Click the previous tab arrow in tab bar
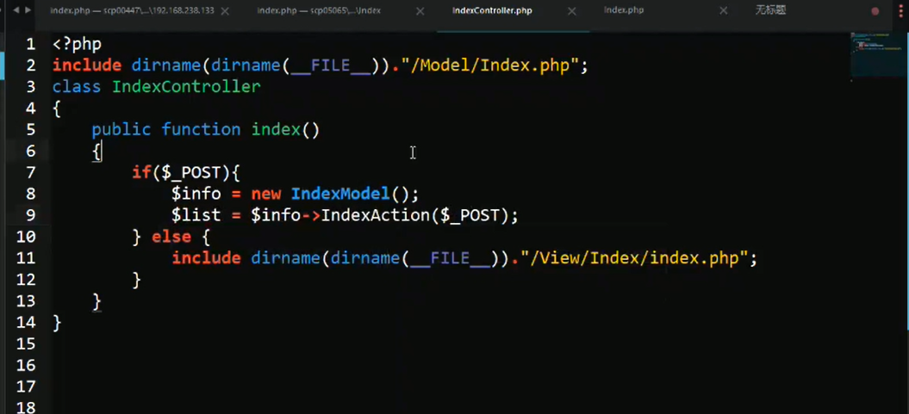 pyautogui.click(x=16, y=9)
